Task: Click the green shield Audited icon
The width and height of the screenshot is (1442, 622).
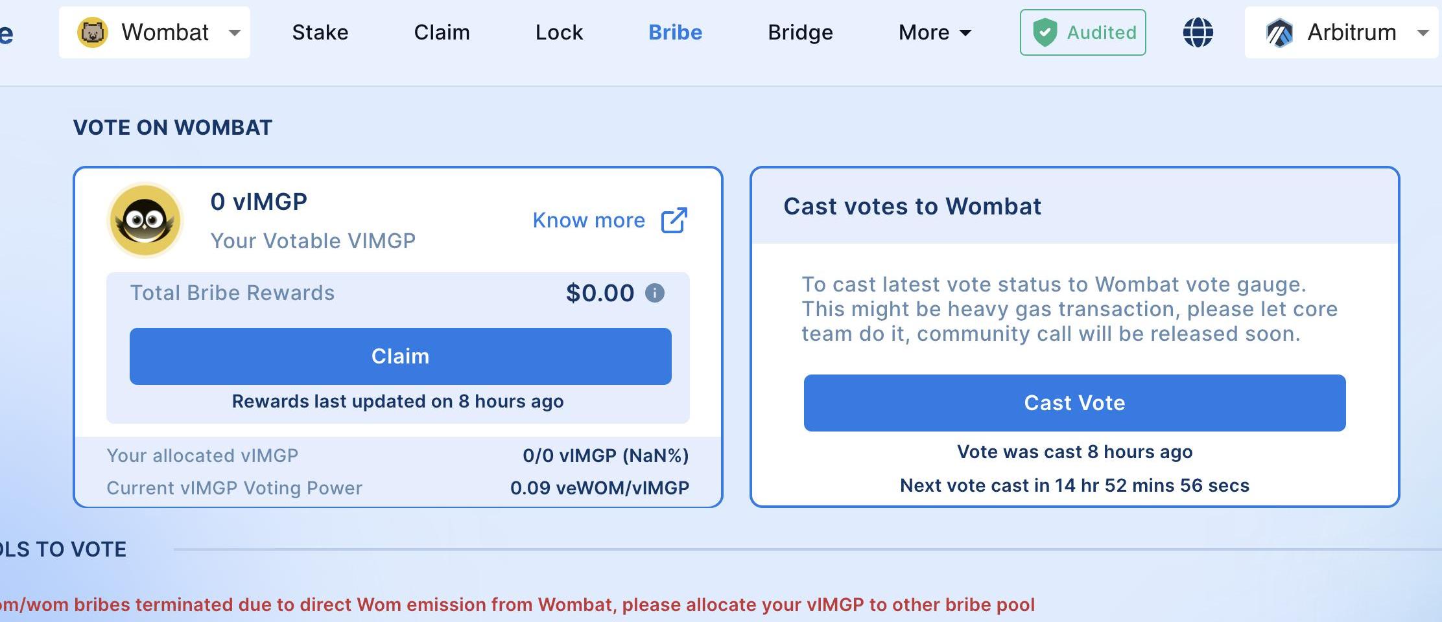Action: pos(1045,32)
